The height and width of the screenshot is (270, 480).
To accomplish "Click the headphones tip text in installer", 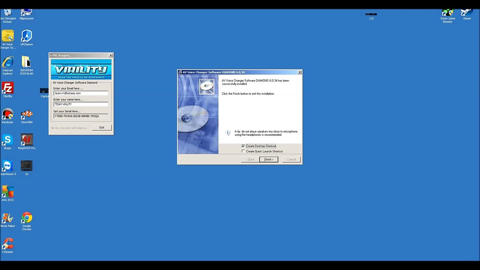I will pos(266,133).
